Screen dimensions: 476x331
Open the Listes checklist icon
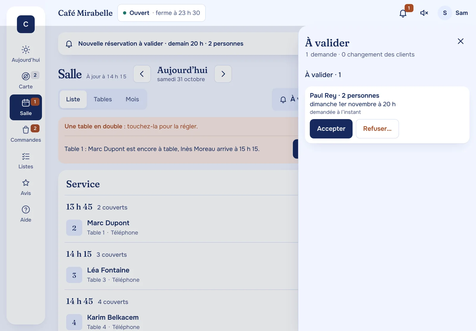coord(26,156)
